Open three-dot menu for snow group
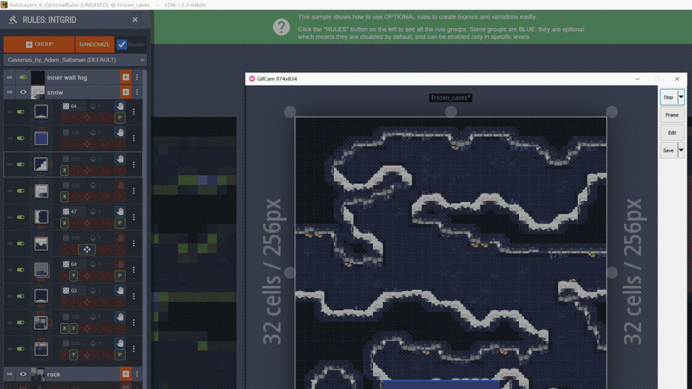Viewport: 692px width, 389px height. pyautogui.click(x=137, y=92)
